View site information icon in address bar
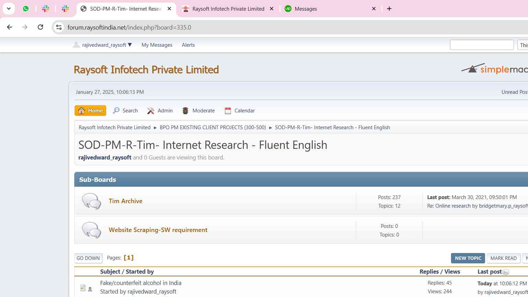Image resolution: width=528 pixels, height=297 pixels. pos(59,27)
